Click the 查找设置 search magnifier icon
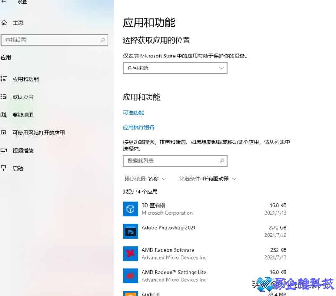Image resolution: width=336 pixels, height=296 pixels. (x=102, y=40)
